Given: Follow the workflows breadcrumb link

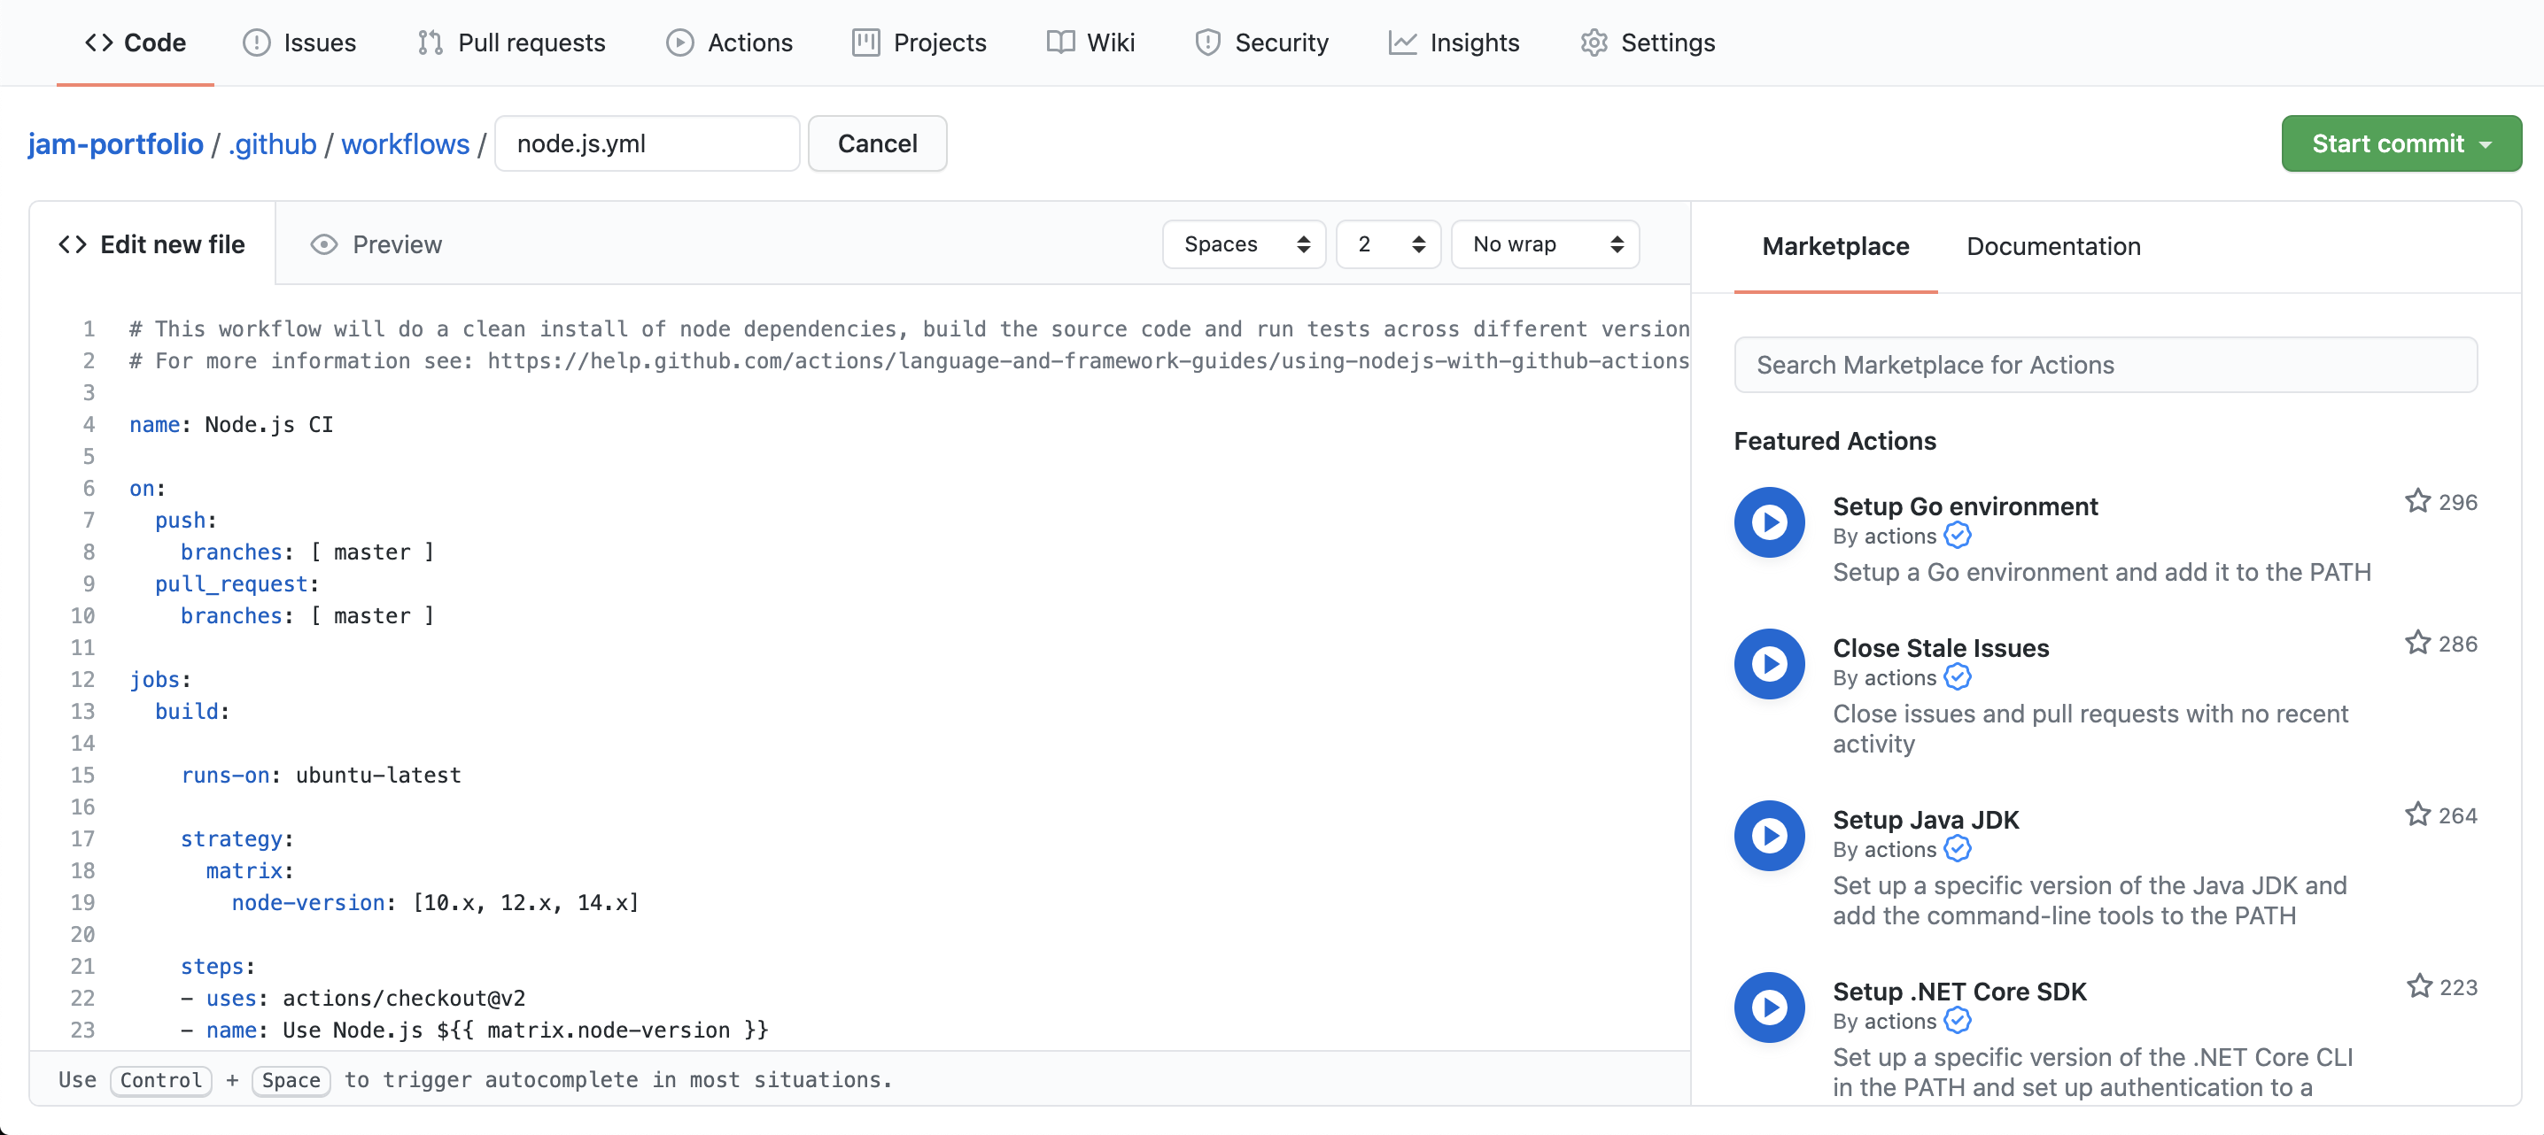Looking at the screenshot, I should (x=405, y=144).
